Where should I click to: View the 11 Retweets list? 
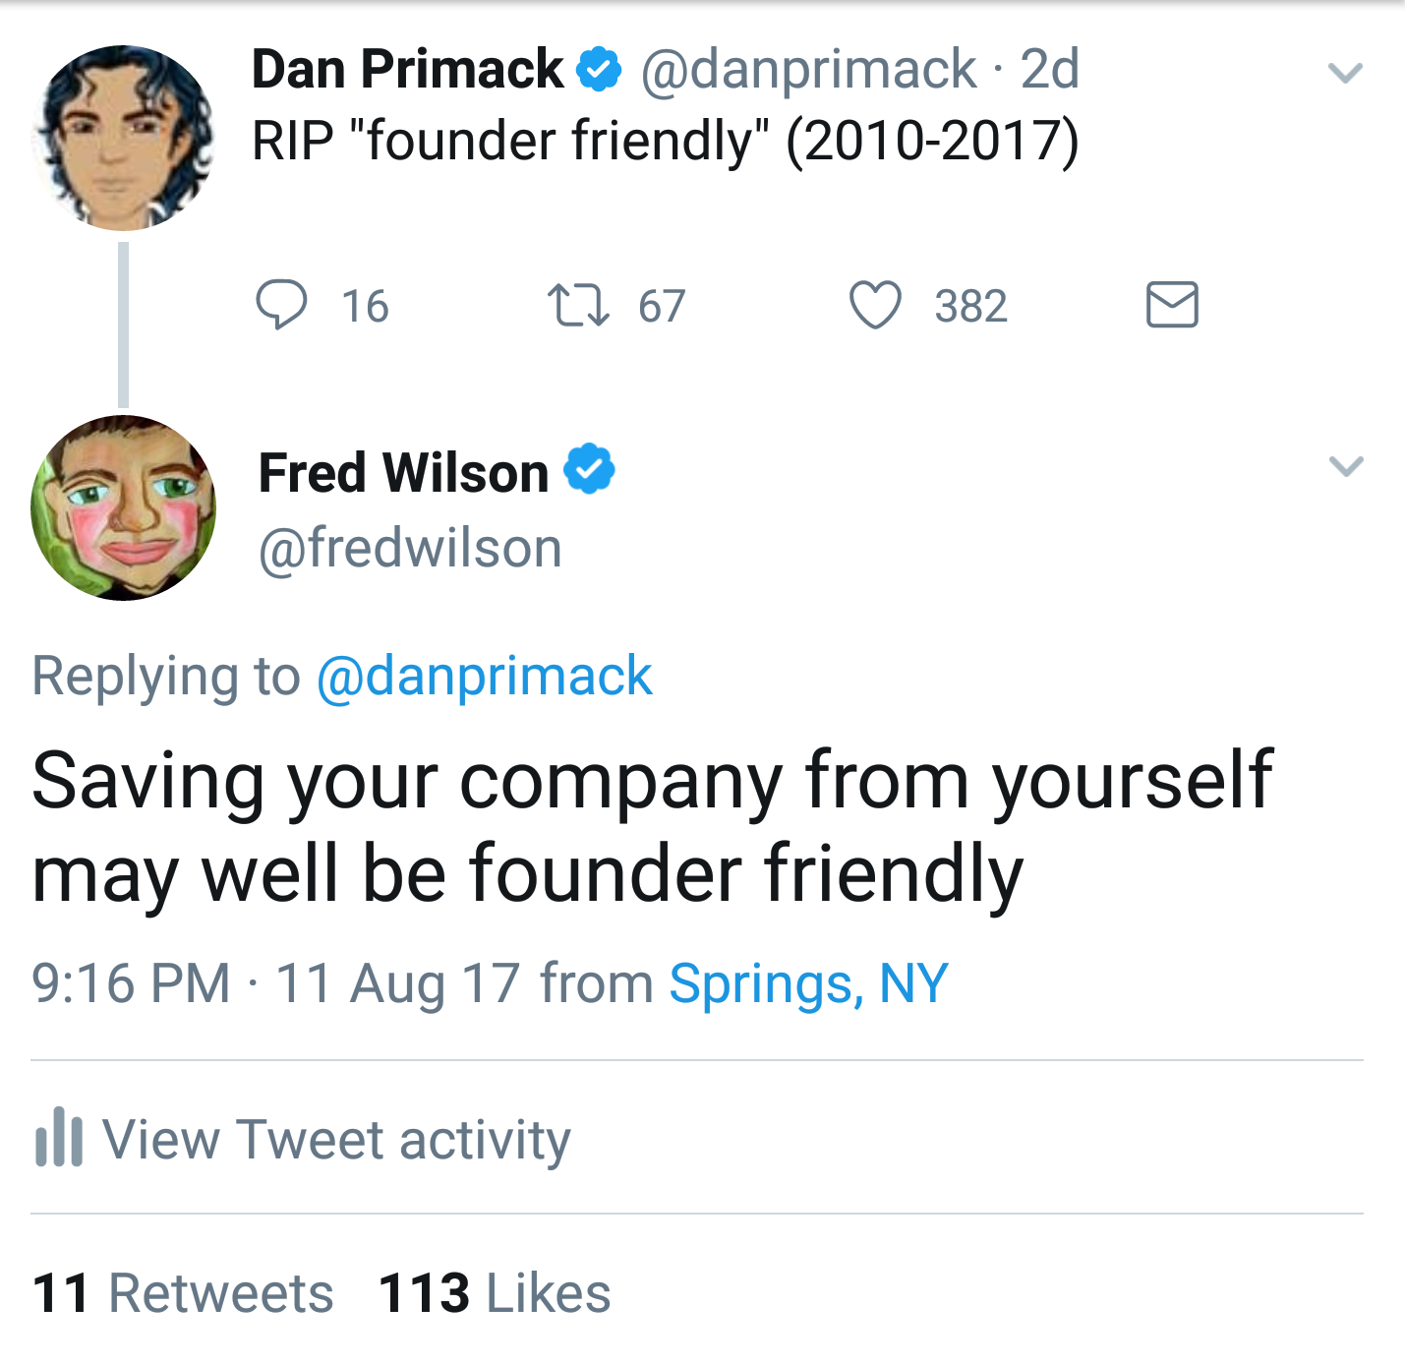(x=183, y=1292)
